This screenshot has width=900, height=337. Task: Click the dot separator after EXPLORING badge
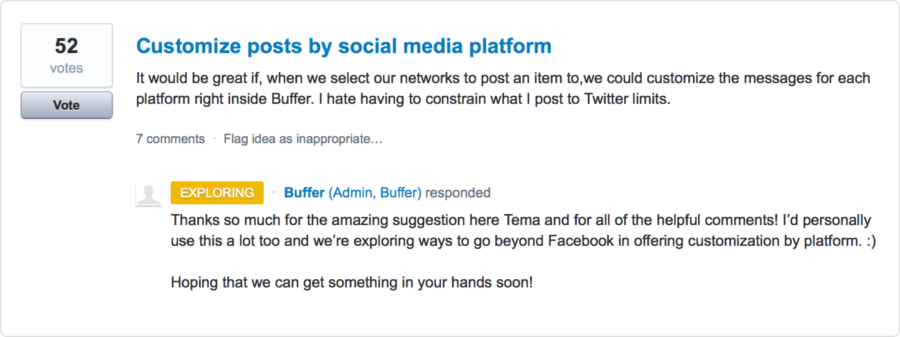[274, 192]
